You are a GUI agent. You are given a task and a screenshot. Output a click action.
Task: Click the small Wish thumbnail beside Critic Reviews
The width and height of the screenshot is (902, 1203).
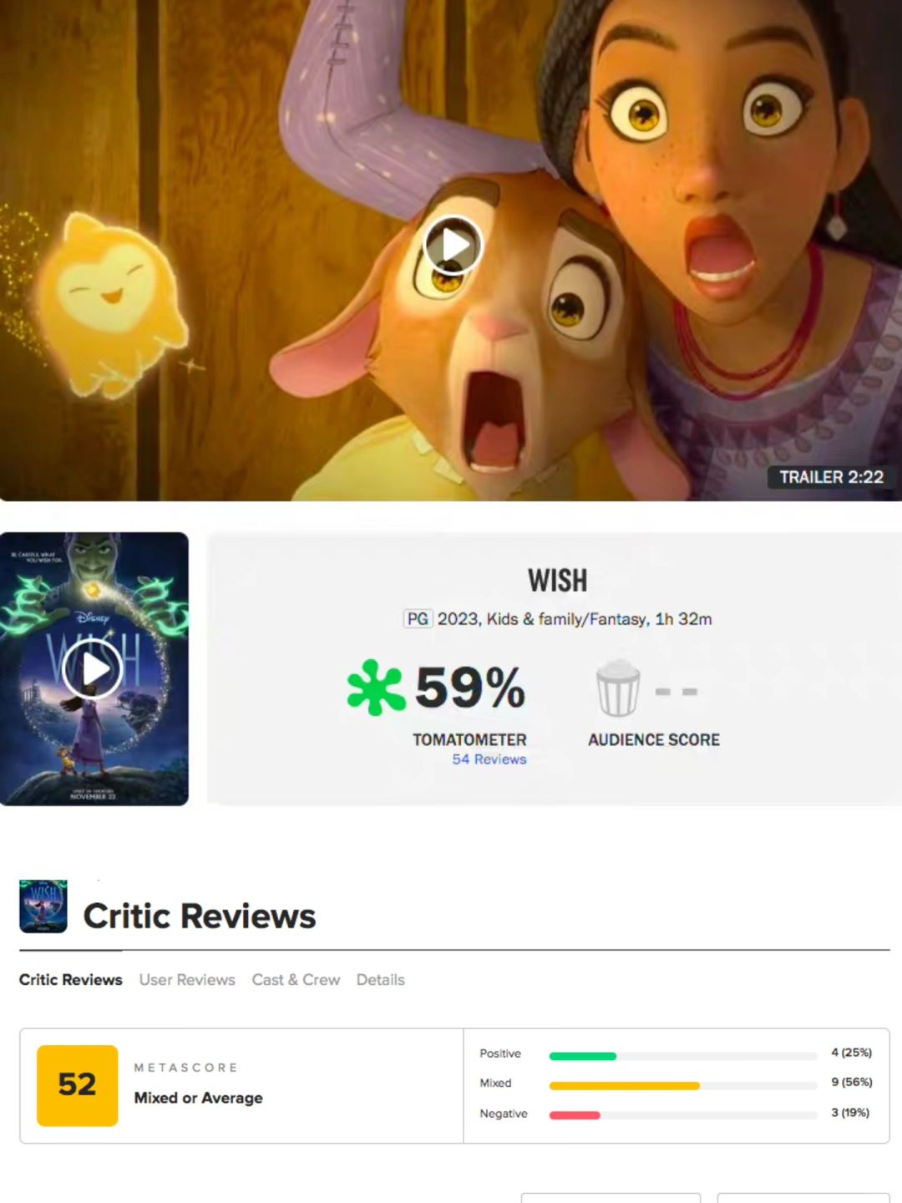[x=43, y=906]
